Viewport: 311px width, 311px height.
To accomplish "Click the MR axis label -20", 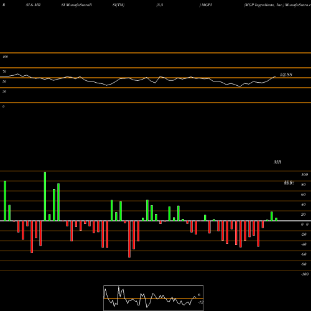I will (x=304, y=234).
